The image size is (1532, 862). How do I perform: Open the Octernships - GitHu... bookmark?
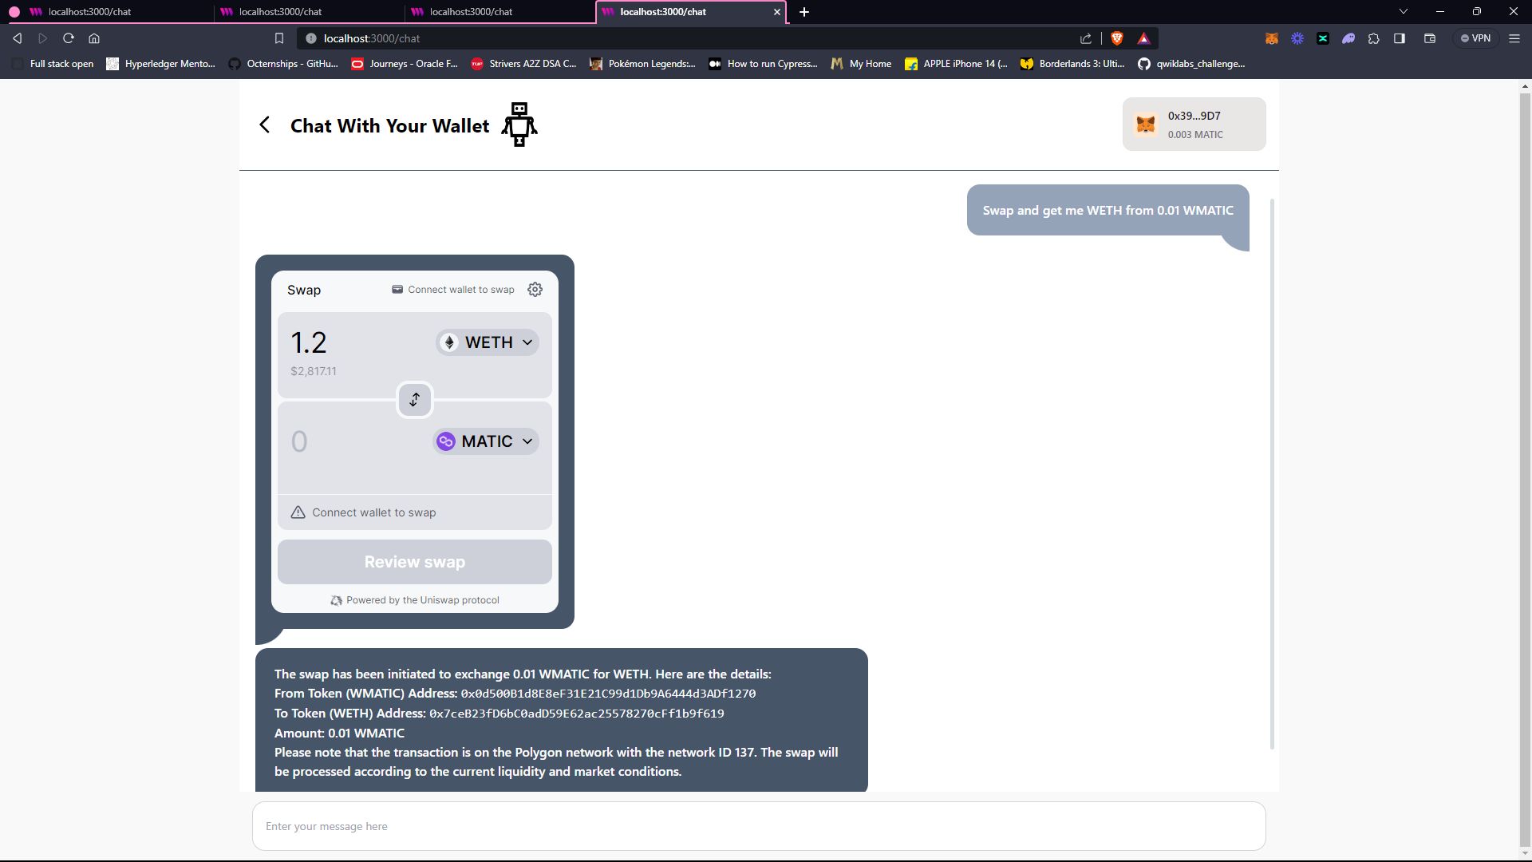284,64
